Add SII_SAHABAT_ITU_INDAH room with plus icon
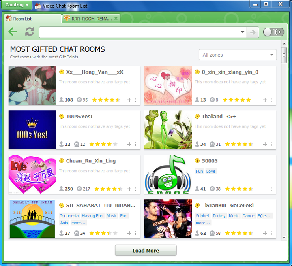Viewport: 292px width, 266px height. 129,233
